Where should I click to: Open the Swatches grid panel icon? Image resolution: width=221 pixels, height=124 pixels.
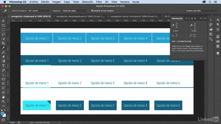pos(211,34)
